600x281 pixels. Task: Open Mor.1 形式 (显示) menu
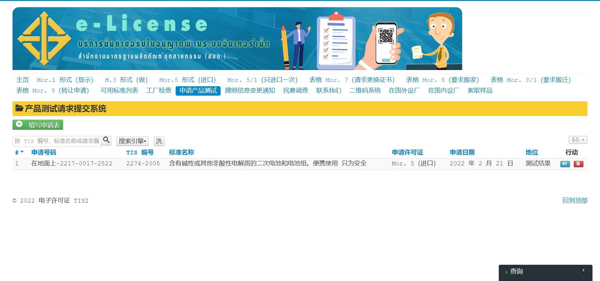65,80
